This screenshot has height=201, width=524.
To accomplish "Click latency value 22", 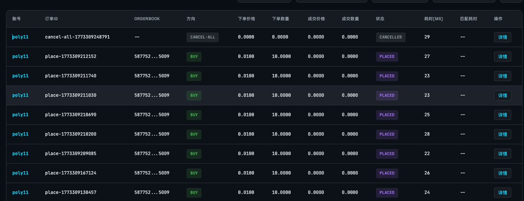I will click(427, 153).
